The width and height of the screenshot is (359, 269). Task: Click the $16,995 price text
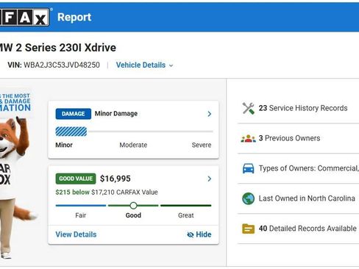pyautogui.click(x=115, y=179)
